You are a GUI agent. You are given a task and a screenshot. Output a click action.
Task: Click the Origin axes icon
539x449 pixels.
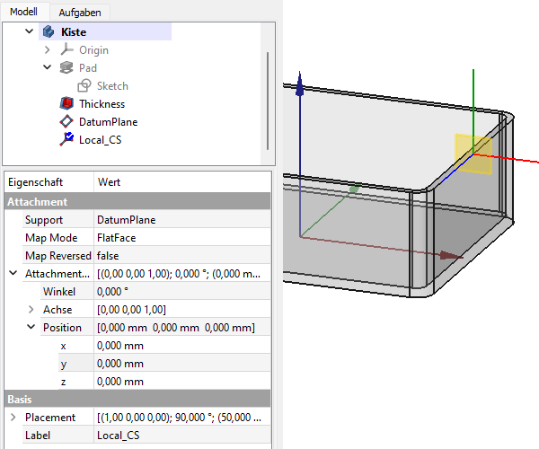tap(66, 50)
